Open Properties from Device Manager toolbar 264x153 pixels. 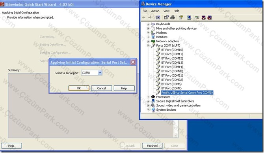click(x=166, y=17)
